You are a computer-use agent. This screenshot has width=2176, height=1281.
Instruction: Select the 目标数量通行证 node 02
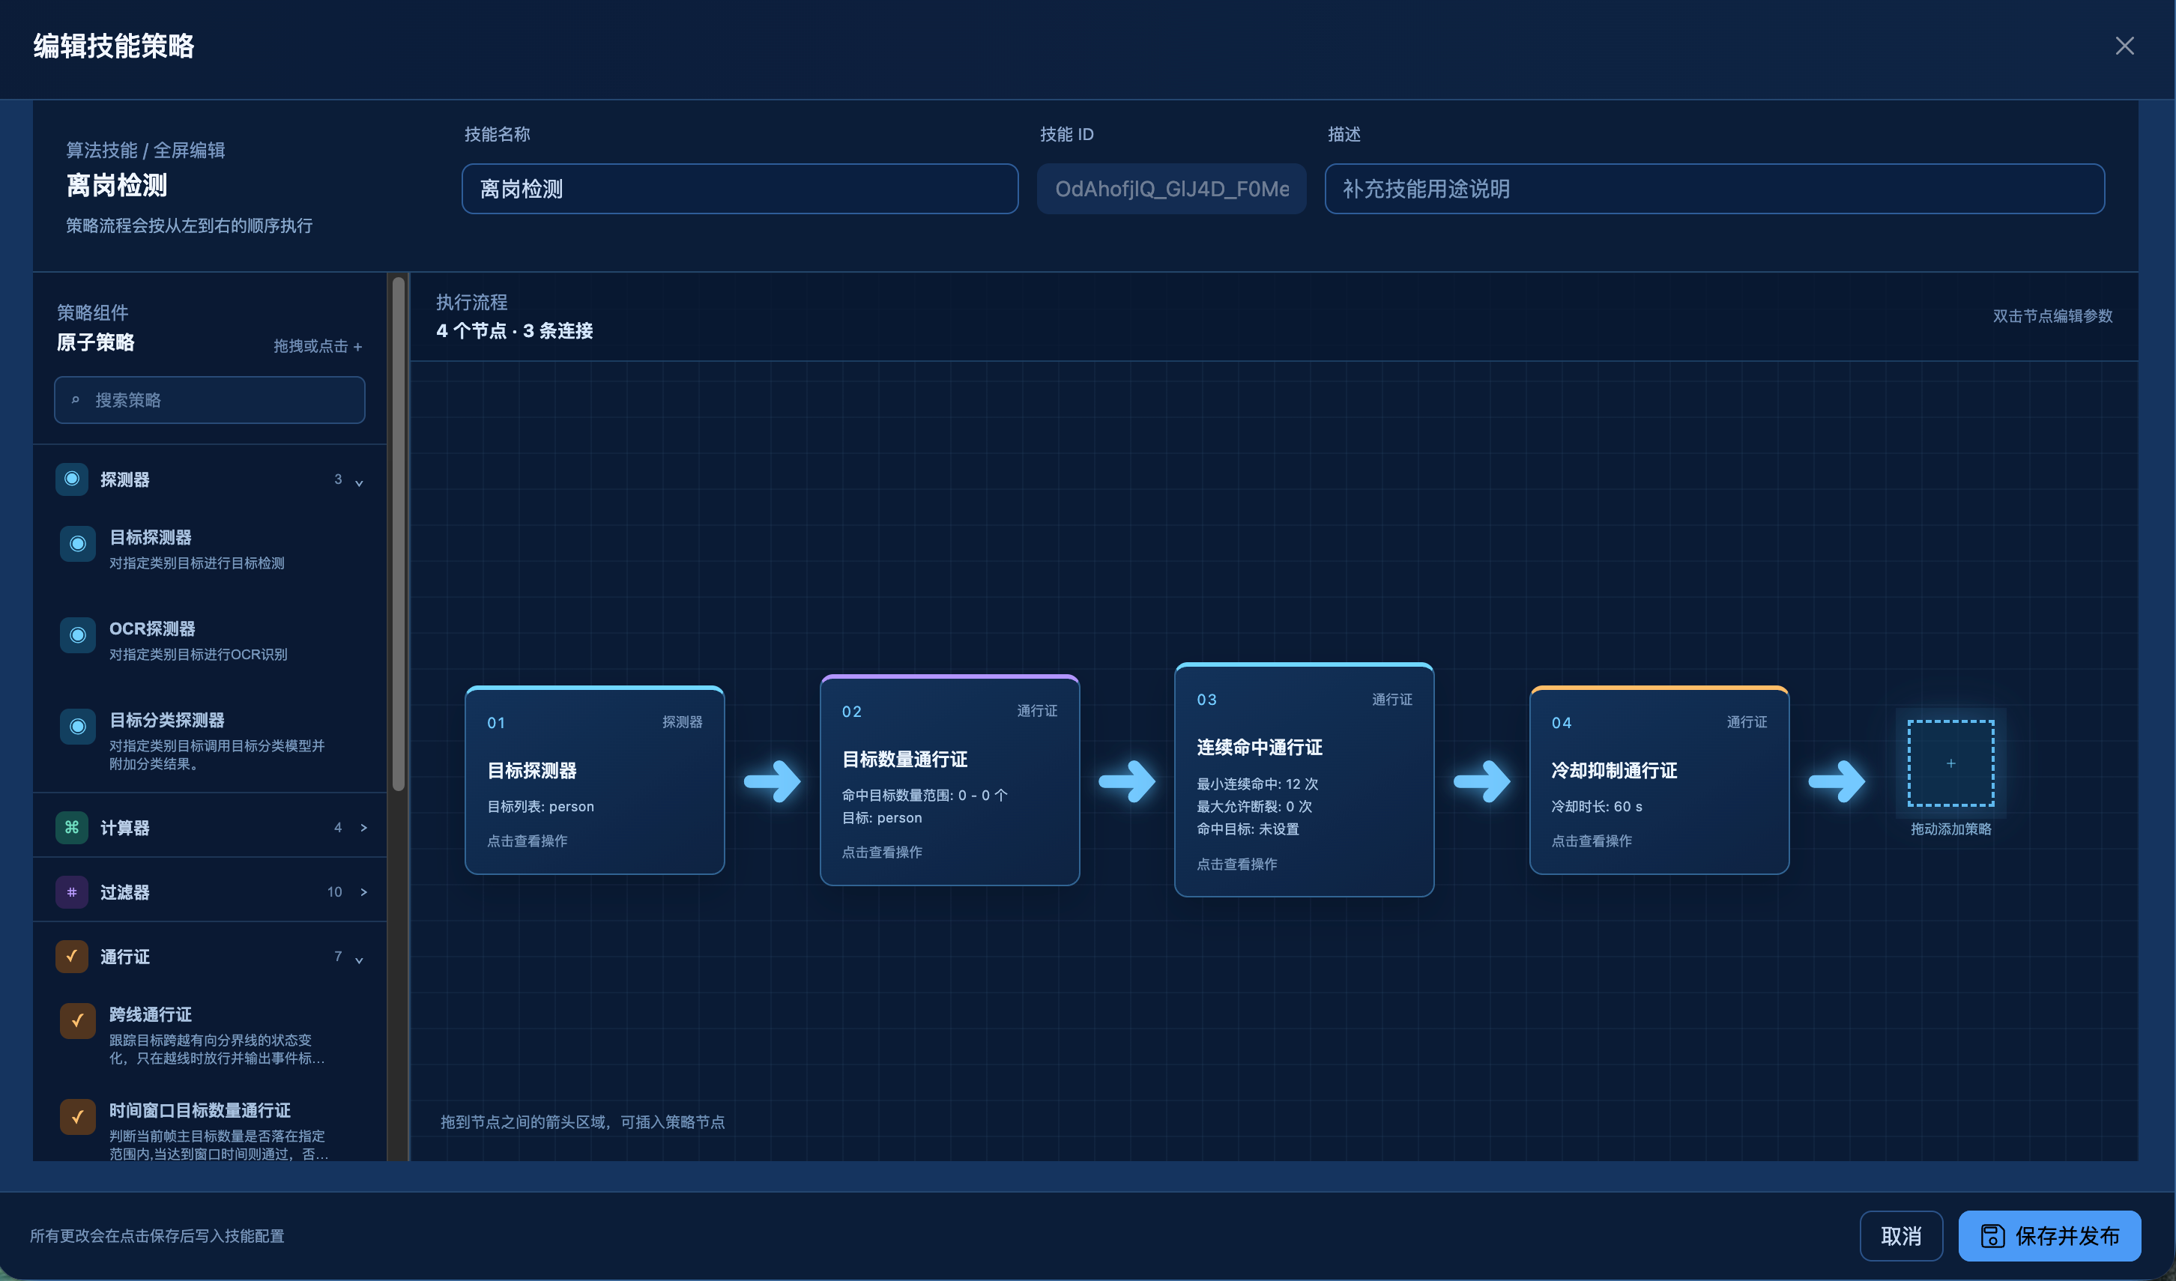950,781
